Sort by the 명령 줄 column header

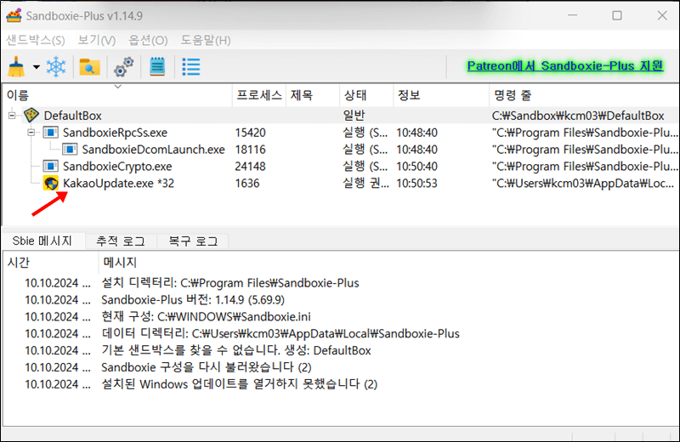coord(584,95)
